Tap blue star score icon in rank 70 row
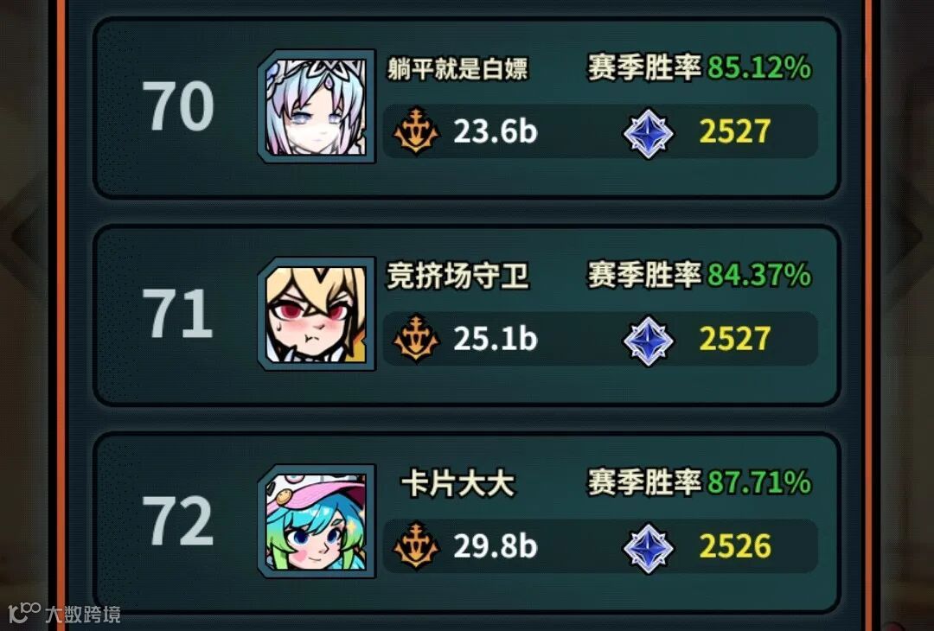Image resolution: width=934 pixels, height=631 pixels. (648, 133)
